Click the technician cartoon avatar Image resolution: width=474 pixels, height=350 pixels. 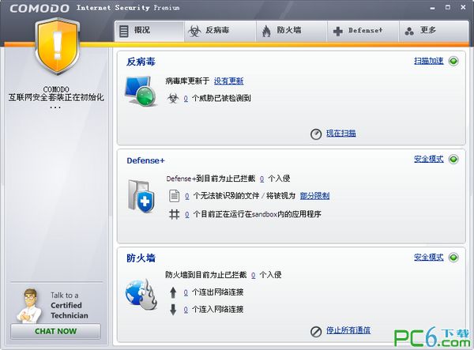click(29, 306)
